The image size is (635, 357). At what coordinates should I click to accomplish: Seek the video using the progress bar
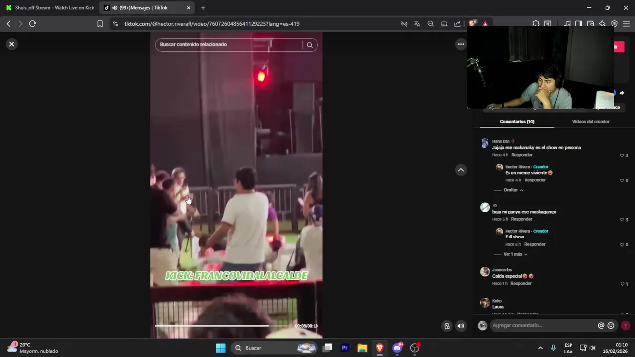[x=223, y=326]
